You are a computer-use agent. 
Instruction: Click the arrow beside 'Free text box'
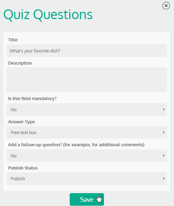pyautogui.click(x=164, y=132)
